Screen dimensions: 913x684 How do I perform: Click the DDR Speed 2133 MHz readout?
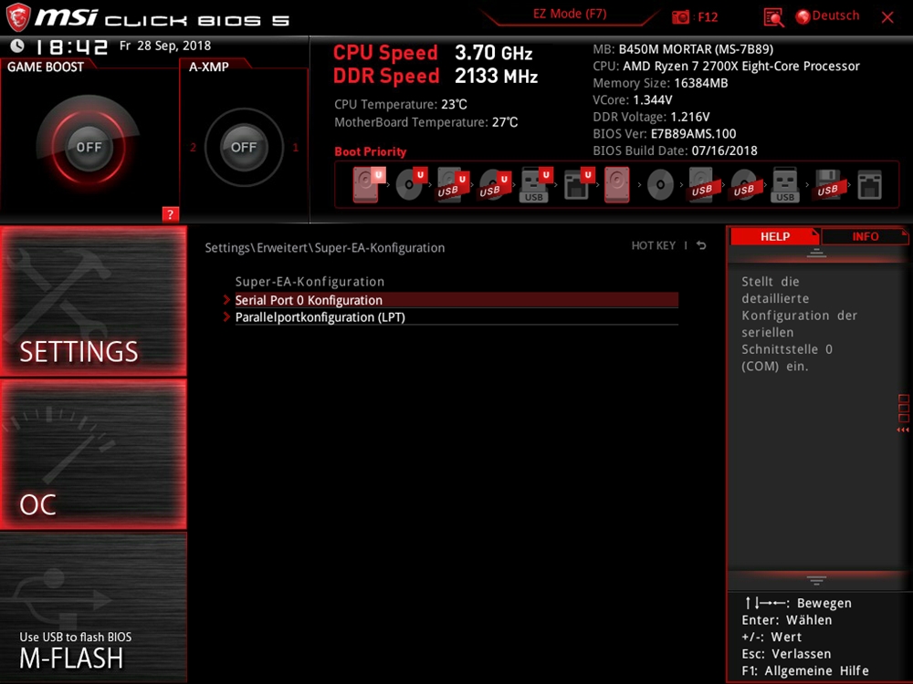click(x=436, y=77)
